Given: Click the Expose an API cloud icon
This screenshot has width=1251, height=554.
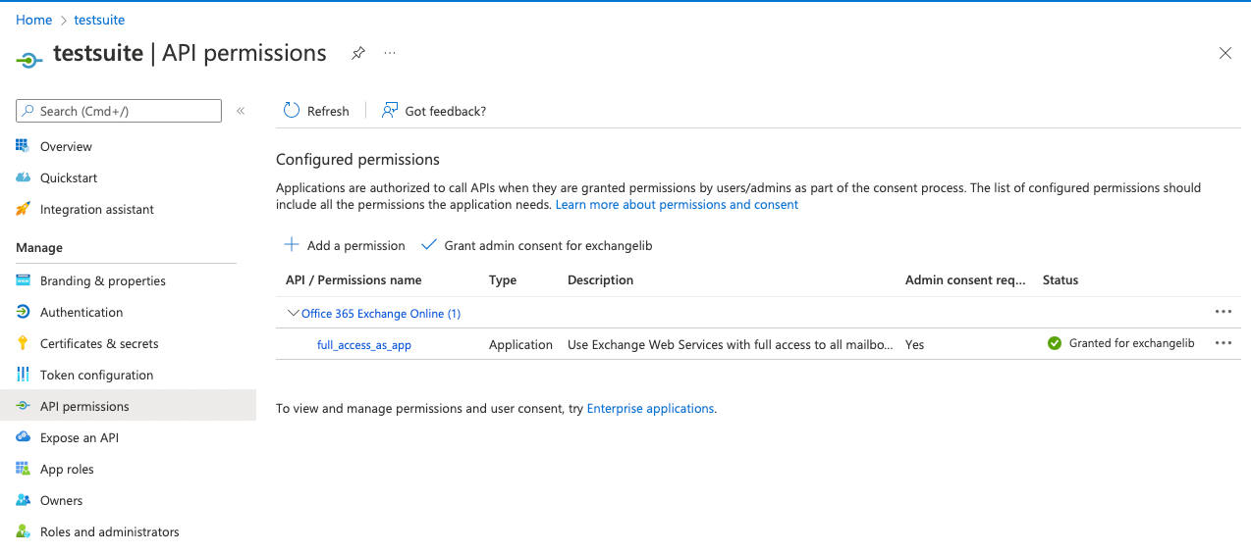Looking at the screenshot, I should pyautogui.click(x=23, y=437).
